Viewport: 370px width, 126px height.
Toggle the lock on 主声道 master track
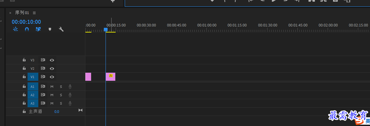[24, 111]
